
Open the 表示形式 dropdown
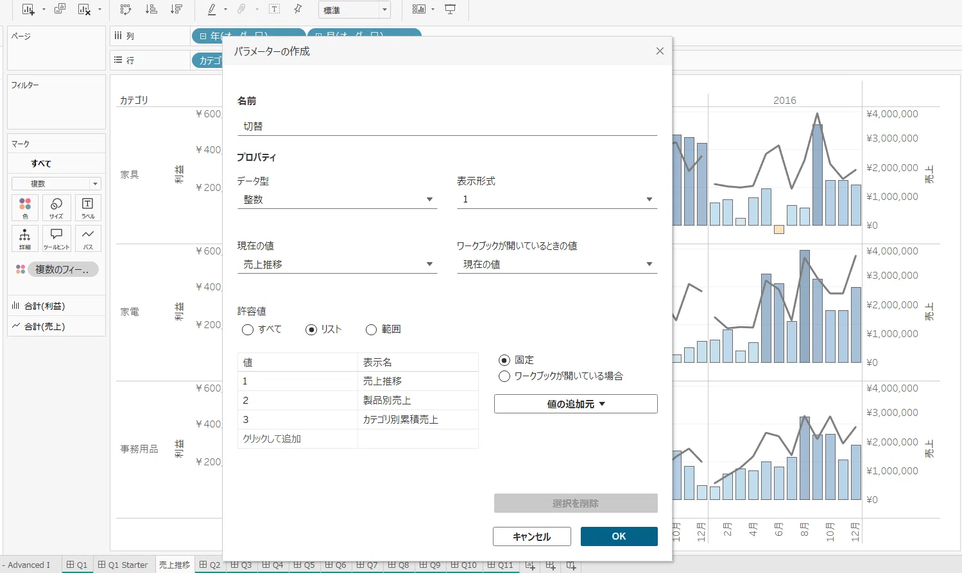coord(557,199)
